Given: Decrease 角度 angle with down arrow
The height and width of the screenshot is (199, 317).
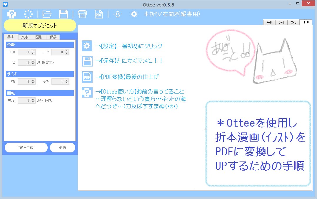Looking at the screenshot, I should (33, 102).
